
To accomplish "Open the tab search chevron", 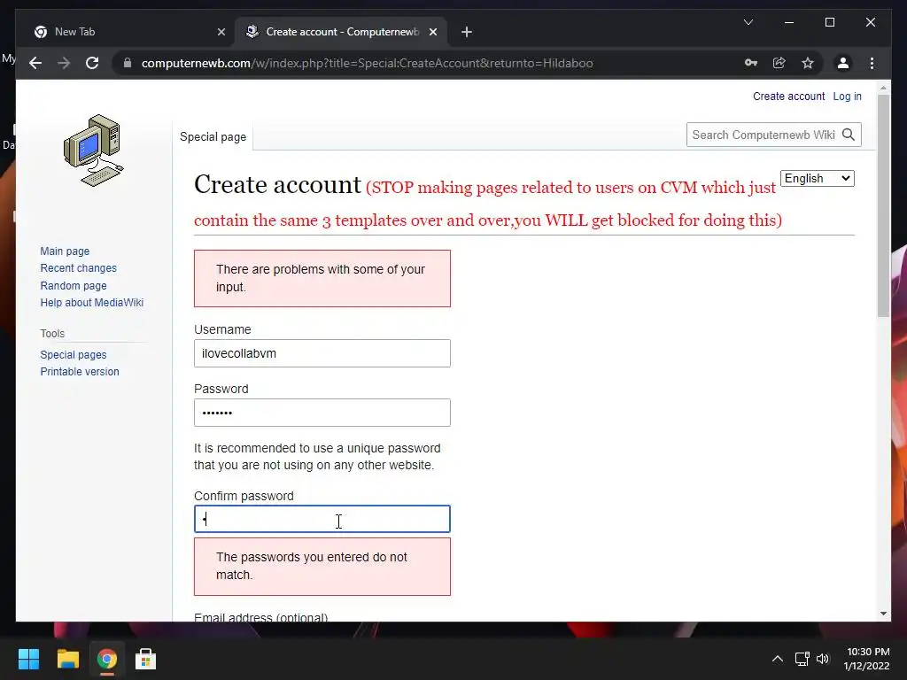I will [x=748, y=22].
